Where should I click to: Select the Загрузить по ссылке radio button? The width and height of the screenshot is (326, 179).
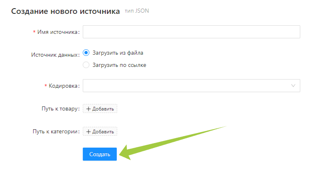coord(86,65)
